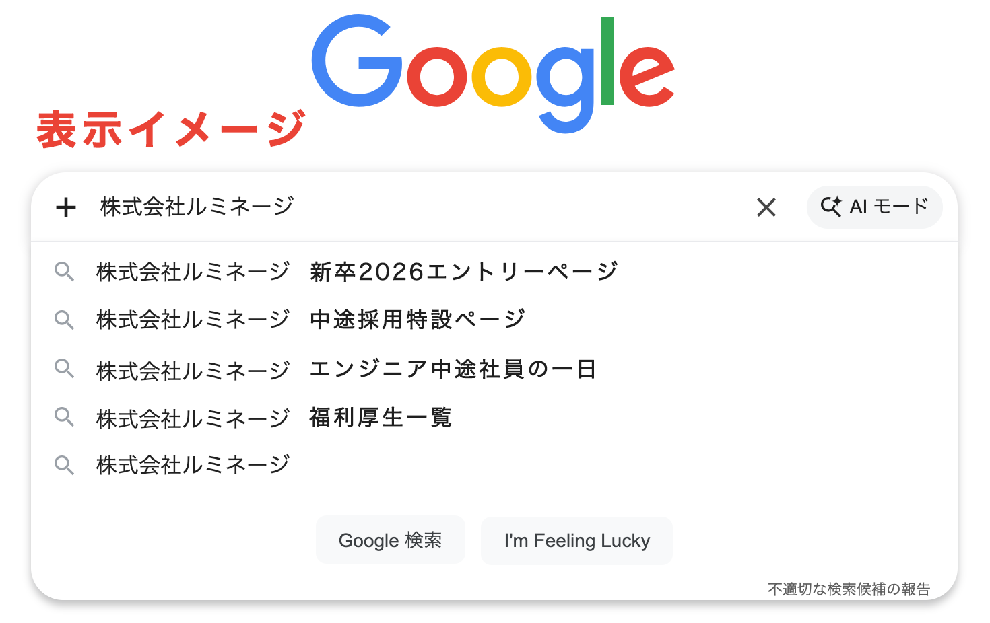Viewport: 990px width, 623px height.
Task: Select the 中途採用特設ページ suggestion
Action: [x=310, y=320]
